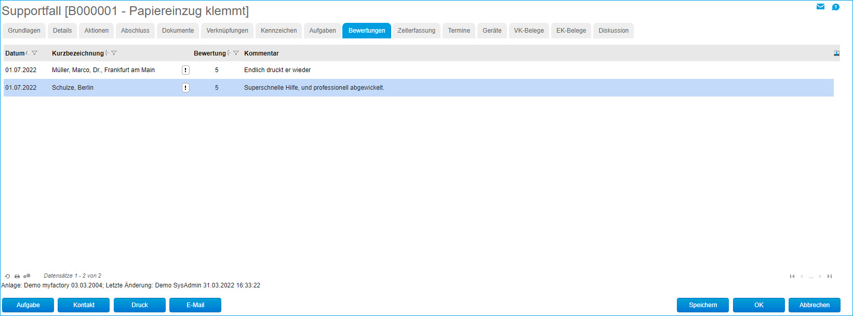Switch to the Grundlagen tab

click(x=24, y=31)
